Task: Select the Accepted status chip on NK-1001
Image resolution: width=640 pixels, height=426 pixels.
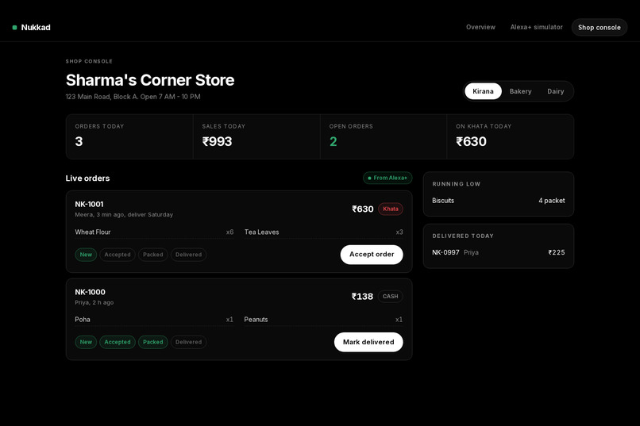Action: point(118,255)
